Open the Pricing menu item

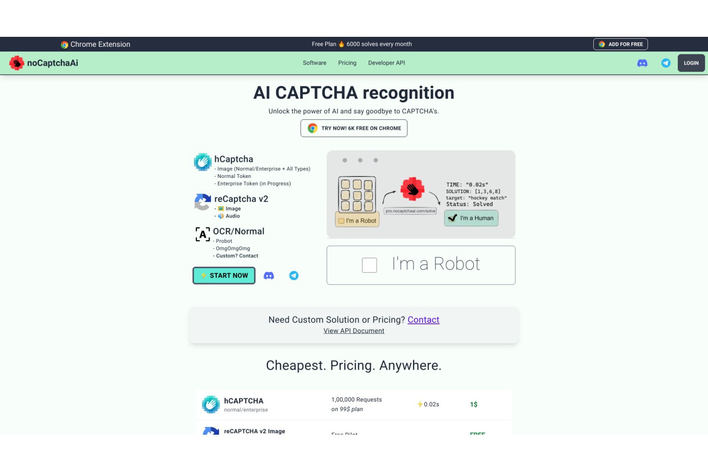347,63
